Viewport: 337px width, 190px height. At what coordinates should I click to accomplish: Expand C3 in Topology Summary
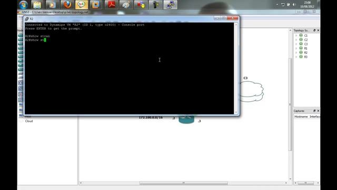point(296,44)
